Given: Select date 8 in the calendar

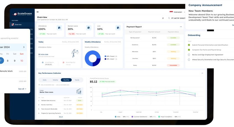Looking at the screenshot, I should (7, 61).
